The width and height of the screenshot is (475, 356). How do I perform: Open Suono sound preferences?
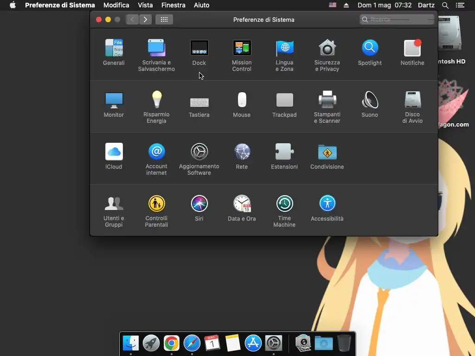[370, 104]
